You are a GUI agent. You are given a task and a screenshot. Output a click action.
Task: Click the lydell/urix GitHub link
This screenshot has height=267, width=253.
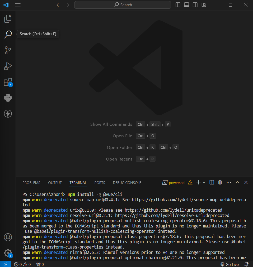click(173, 210)
